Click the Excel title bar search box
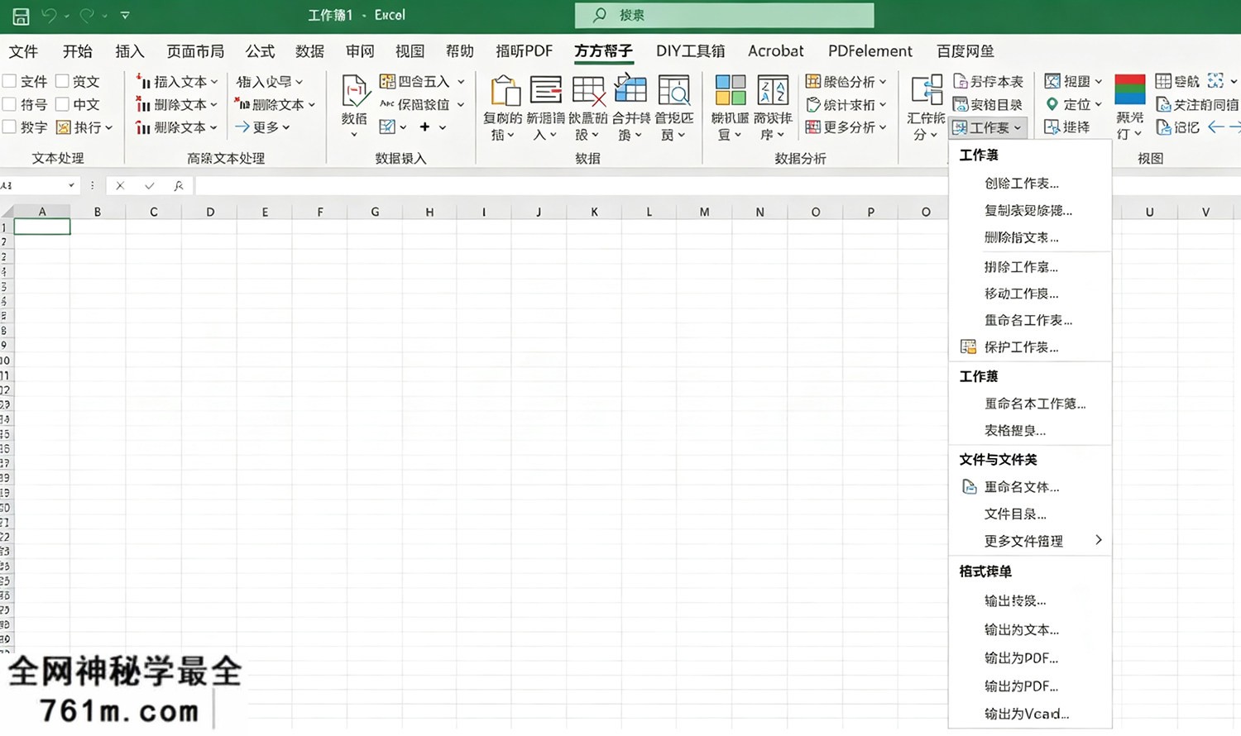Image resolution: width=1241 pixels, height=736 pixels. (724, 15)
